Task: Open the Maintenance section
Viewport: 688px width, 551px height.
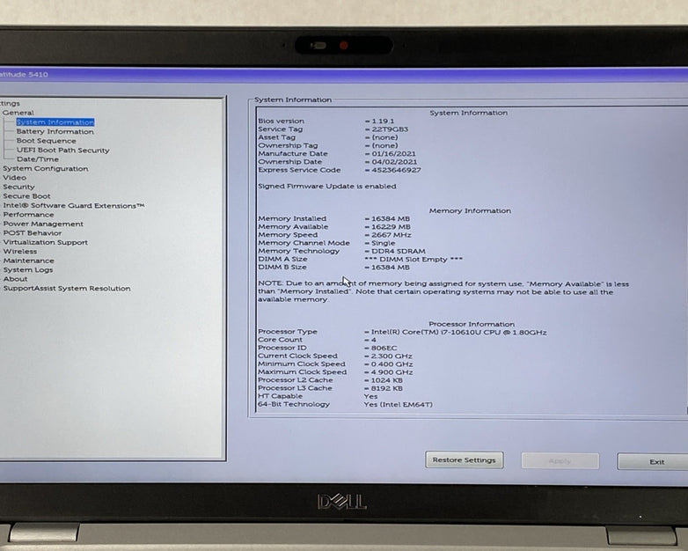Action: pyautogui.click(x=28, y=261)
